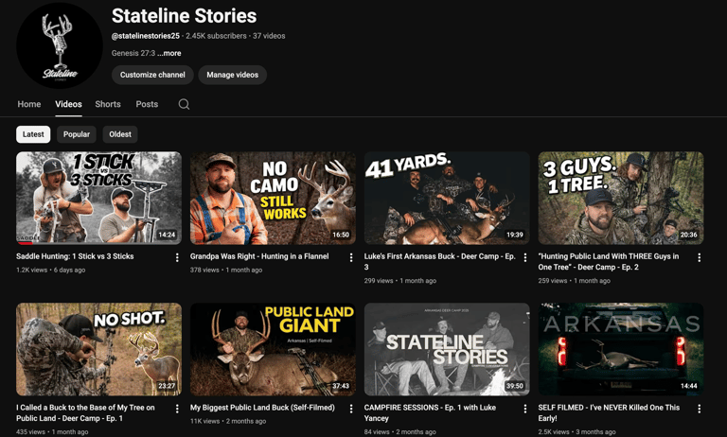Screen dimensions: 727x437
Task: Click red watched-progress bar on Saddle Hunting thumbnail
Action: pyautogui.click(x=25, y=243)
